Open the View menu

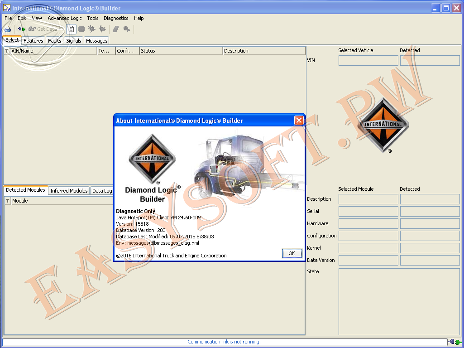coord(37,18)
